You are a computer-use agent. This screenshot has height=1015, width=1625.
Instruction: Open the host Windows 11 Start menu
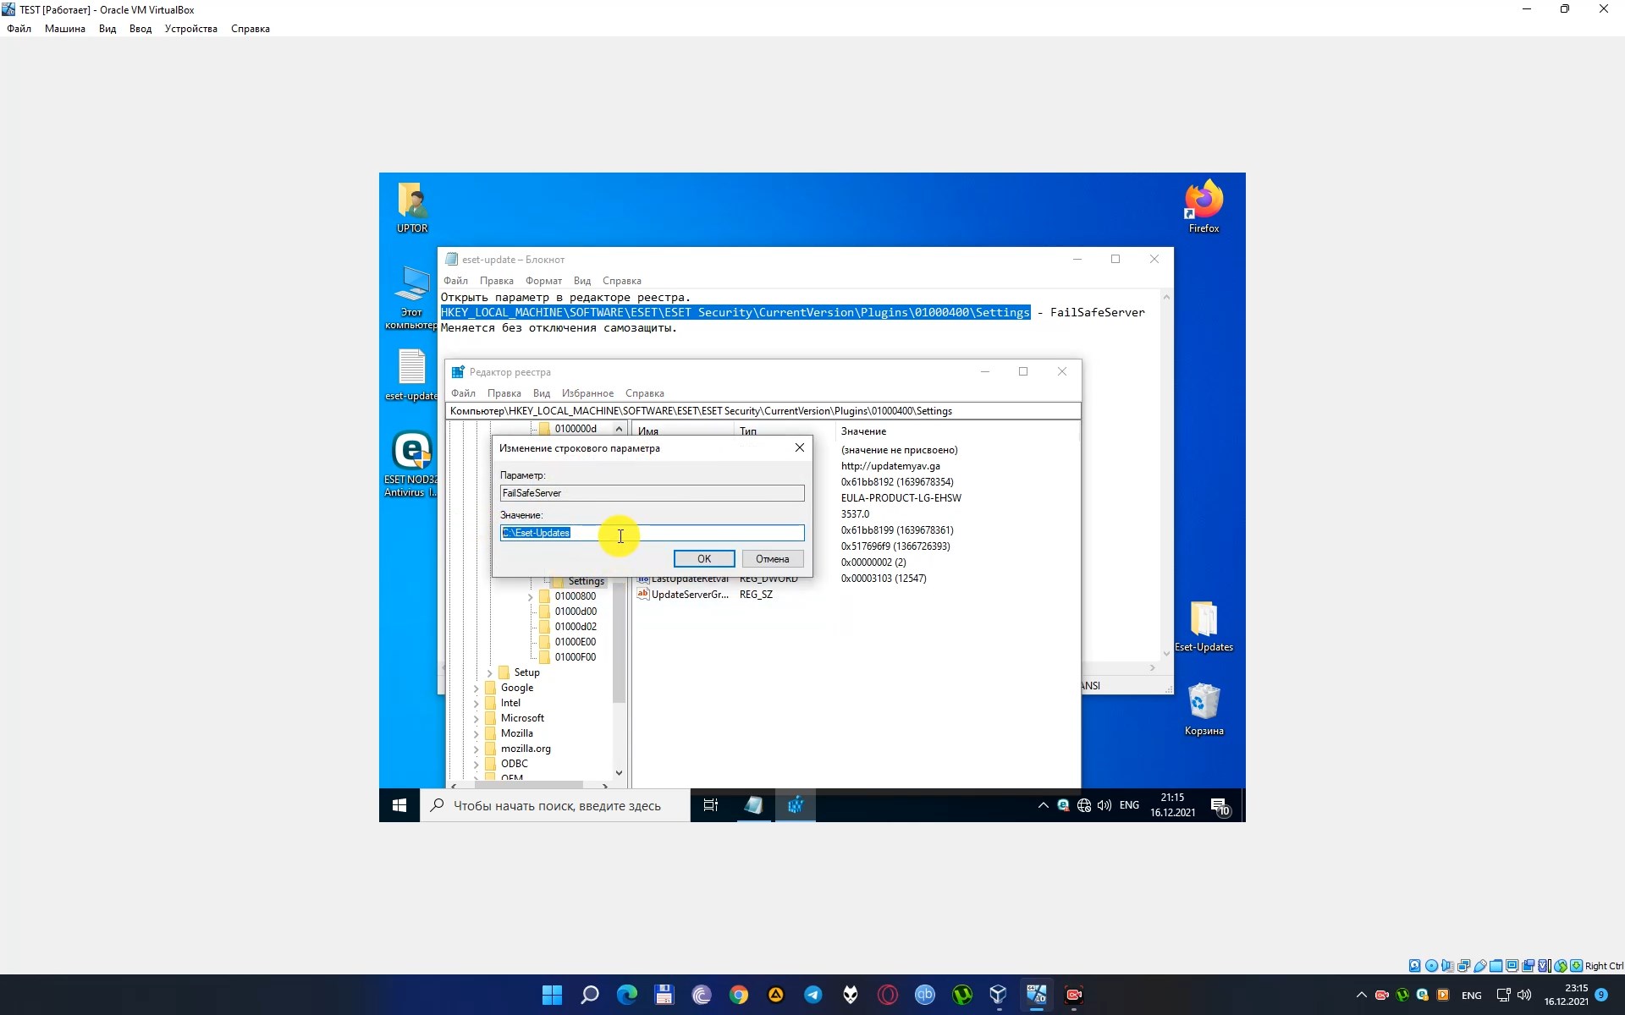(x=552, y=995)
